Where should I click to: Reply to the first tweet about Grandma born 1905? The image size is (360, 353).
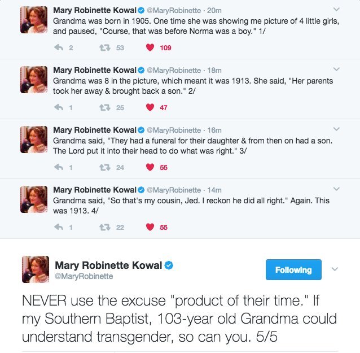pyautogui.click(x=59, y=48)
